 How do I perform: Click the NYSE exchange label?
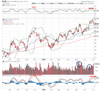26,1
